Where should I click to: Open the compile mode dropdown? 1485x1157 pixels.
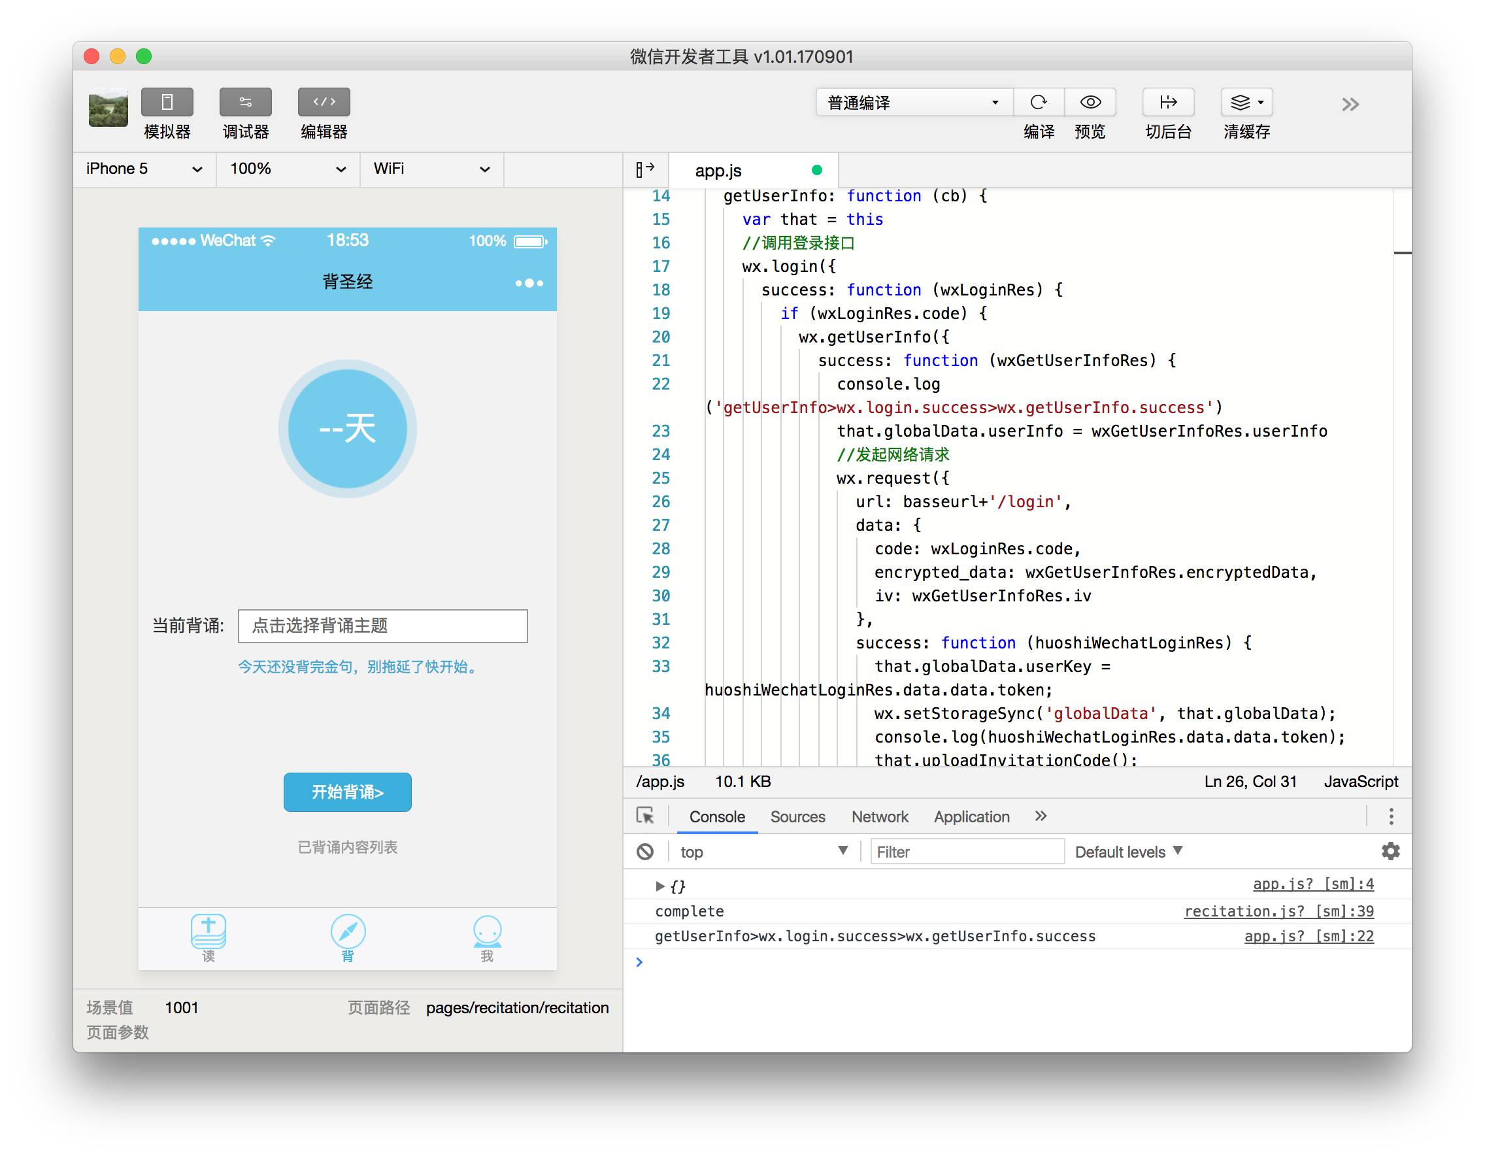pyautogui.click(x=912, y=103)
